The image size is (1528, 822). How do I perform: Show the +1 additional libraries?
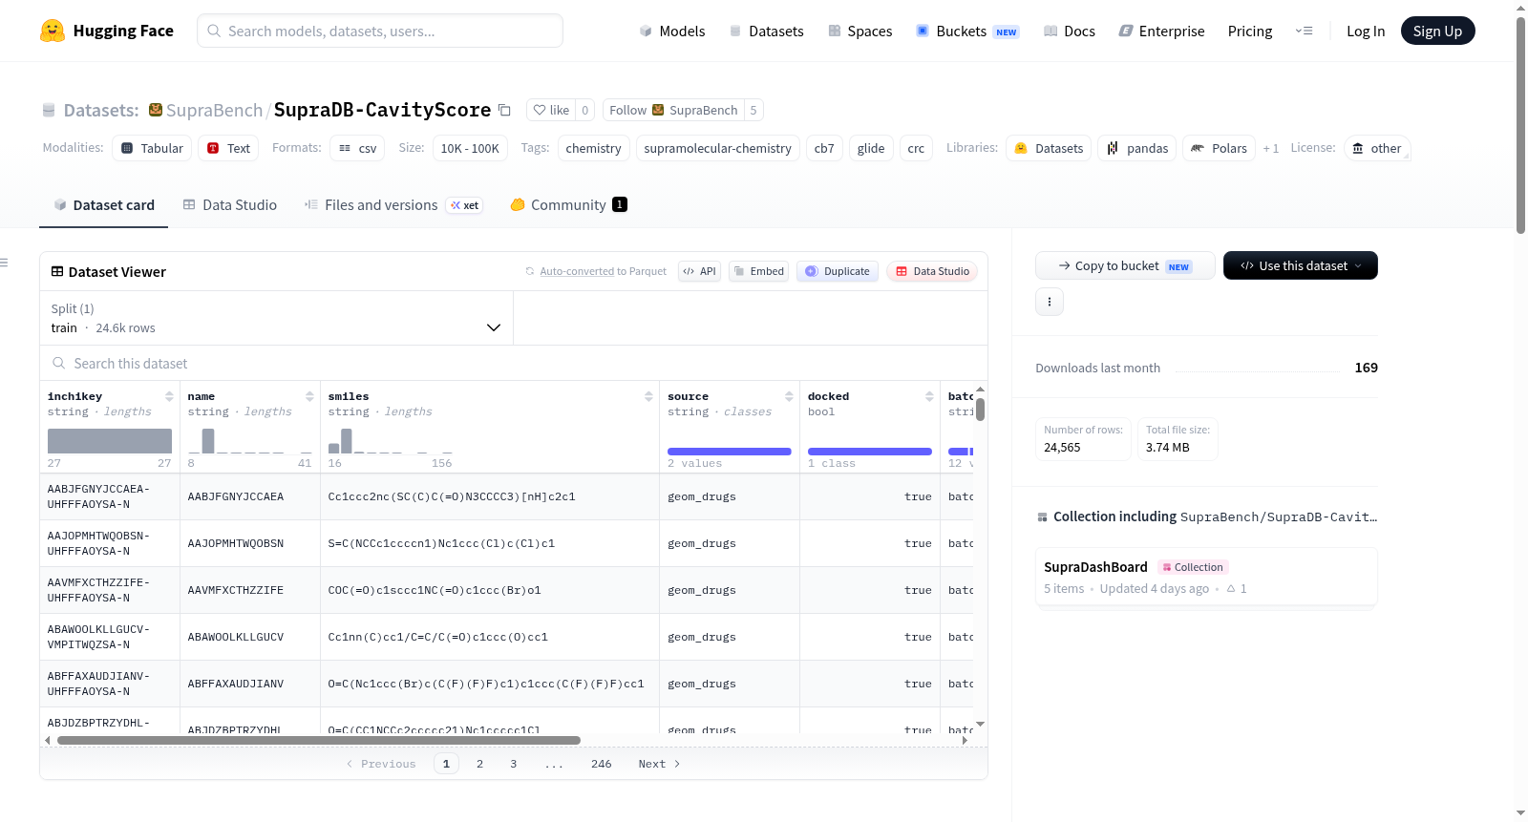[1271, 148]
